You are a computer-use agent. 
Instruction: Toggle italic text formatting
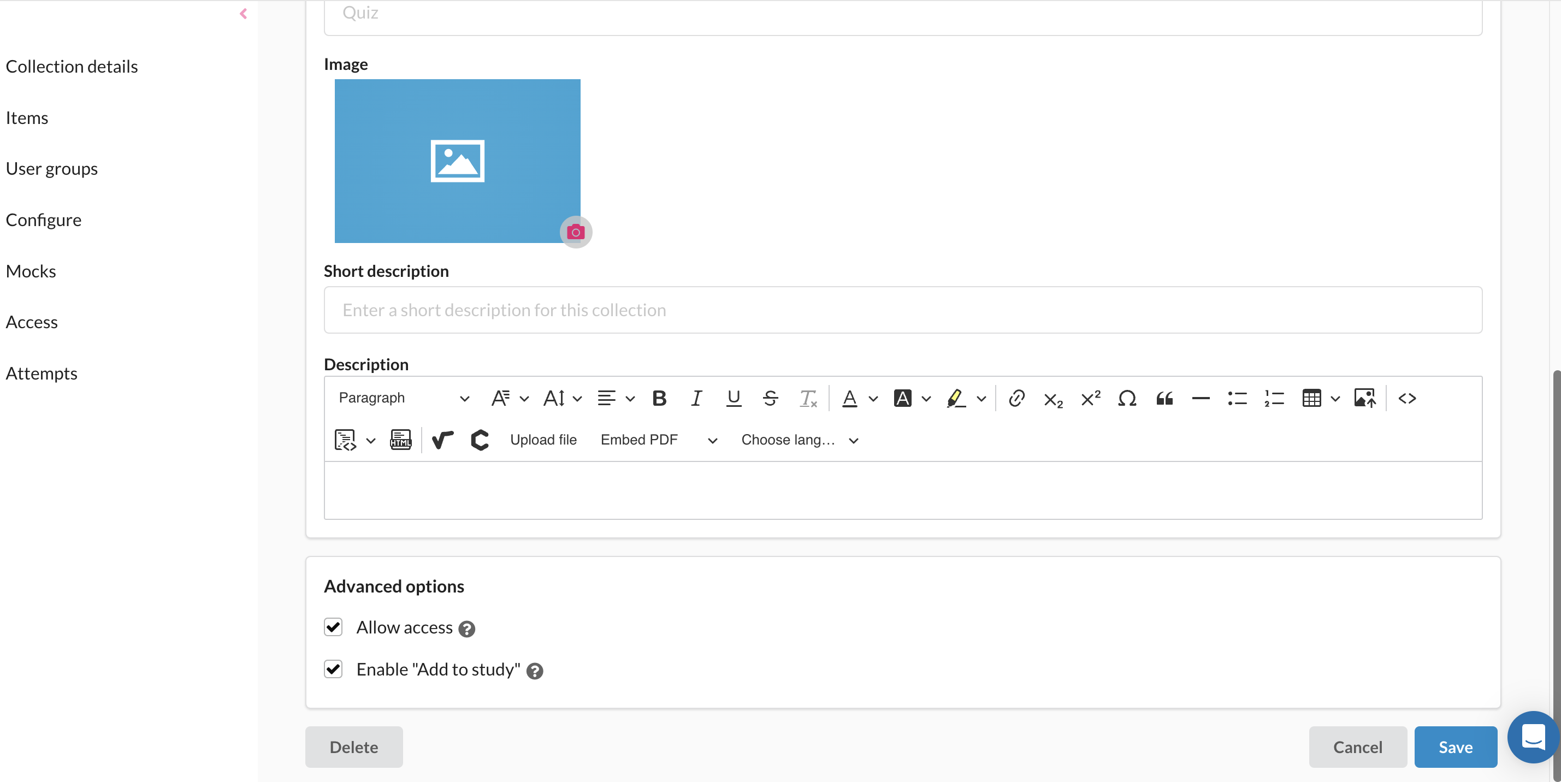coord(696,398)
